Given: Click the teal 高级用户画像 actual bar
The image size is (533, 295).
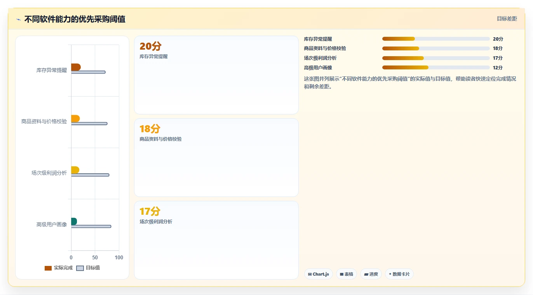Looking at the screenshot, I should 74,221.
